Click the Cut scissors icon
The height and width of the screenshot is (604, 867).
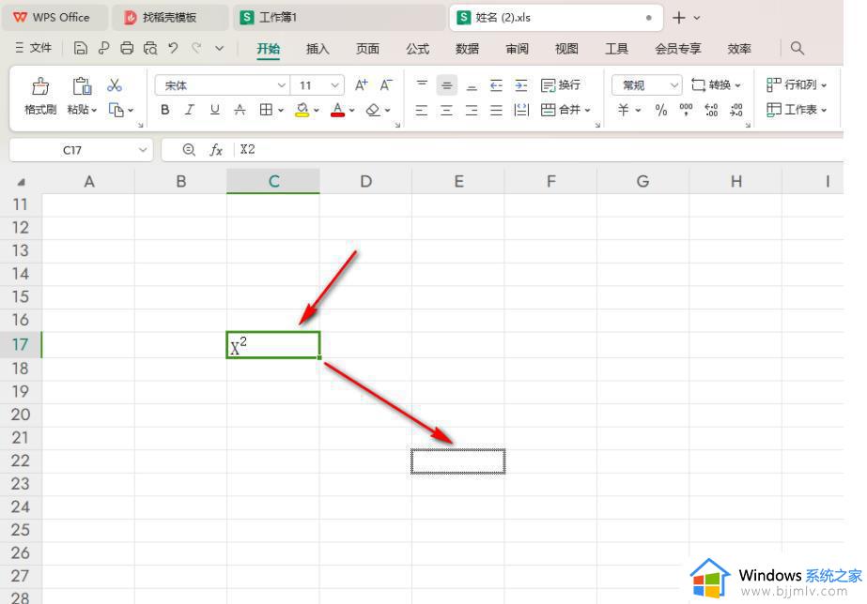coord(115,85)
